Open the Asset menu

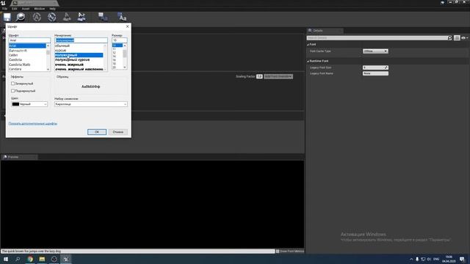tap(26, 9)
